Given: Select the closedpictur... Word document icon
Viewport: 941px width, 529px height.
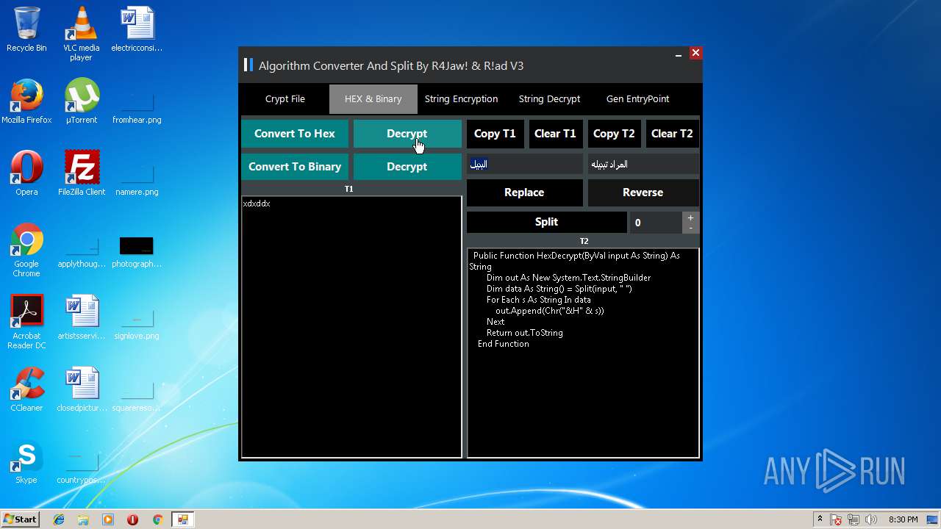Looking at the screenshot, I should [82, 389].
